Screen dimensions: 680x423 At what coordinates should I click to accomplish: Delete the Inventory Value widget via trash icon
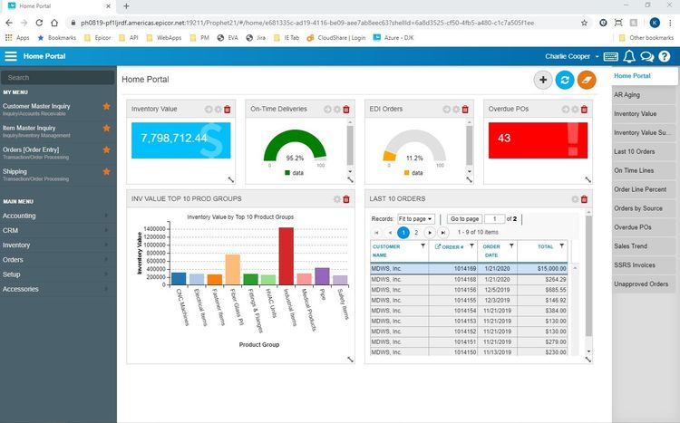click(228, 110)
